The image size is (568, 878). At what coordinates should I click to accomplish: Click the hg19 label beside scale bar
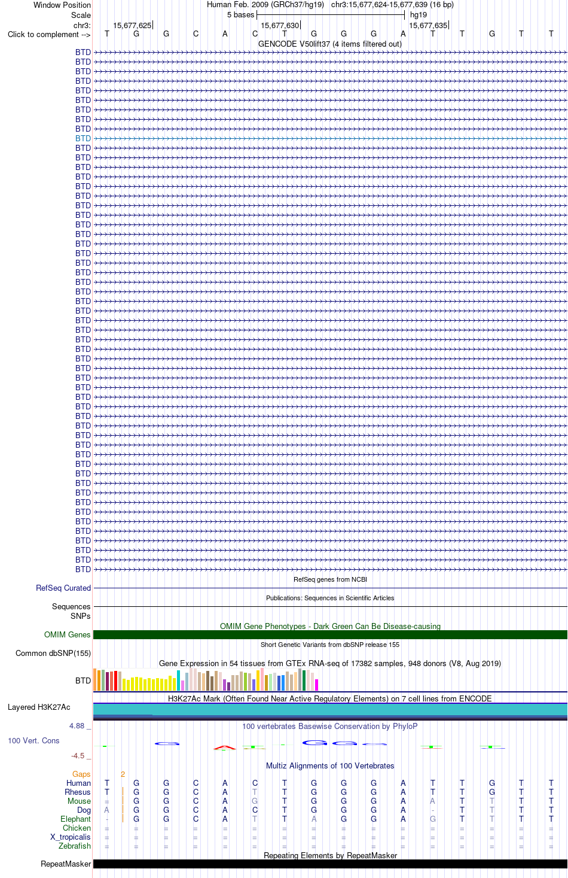(x=419, y=15)
